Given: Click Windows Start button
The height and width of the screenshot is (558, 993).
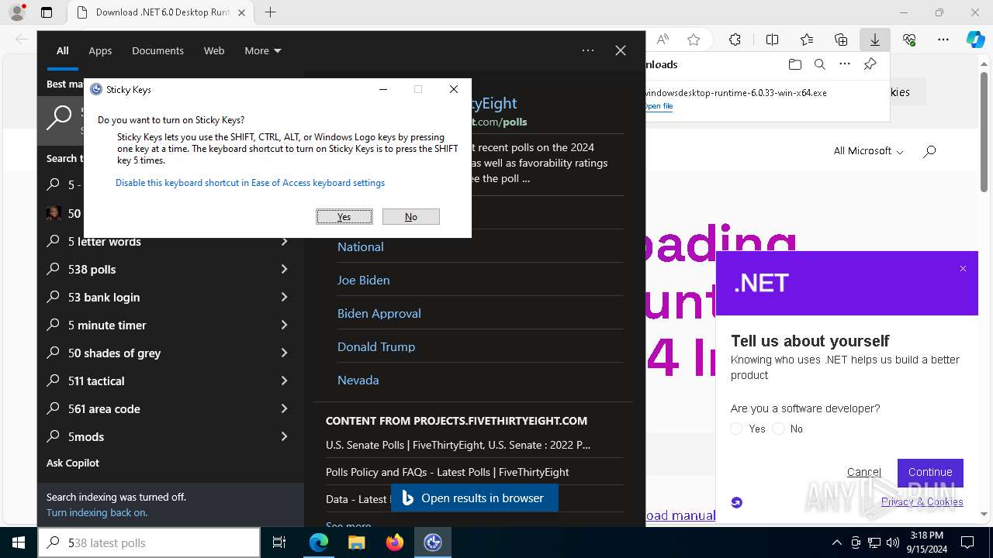Looking at the screenshot, I should click(x=19, y=542).
